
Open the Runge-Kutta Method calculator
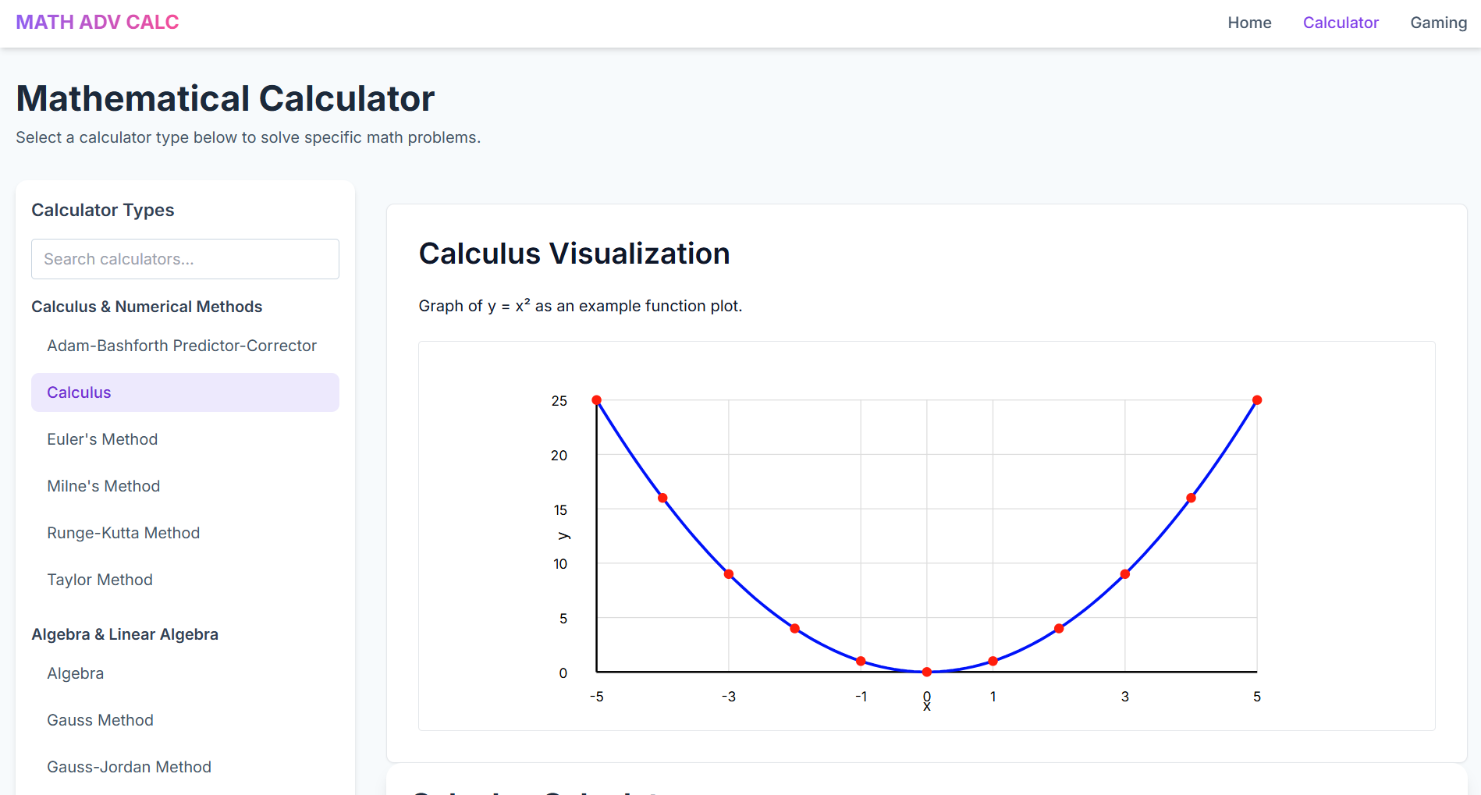(123, 533)
